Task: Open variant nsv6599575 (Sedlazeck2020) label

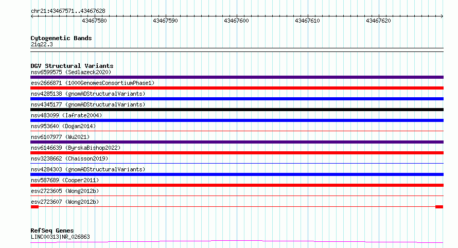Action: (71, 72)
